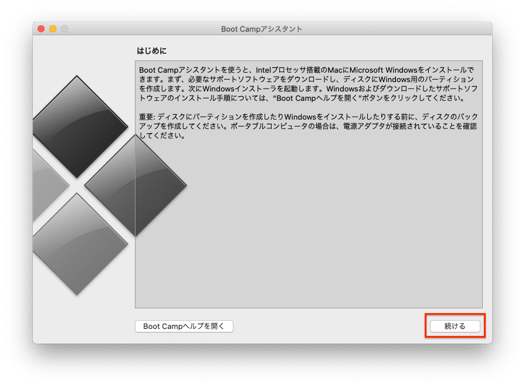
Task: Click the はじめに heading text
Action: [151, 51]
